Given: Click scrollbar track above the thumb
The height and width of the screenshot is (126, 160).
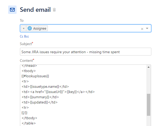Looking at the screenshot, I should click(149, 81).
